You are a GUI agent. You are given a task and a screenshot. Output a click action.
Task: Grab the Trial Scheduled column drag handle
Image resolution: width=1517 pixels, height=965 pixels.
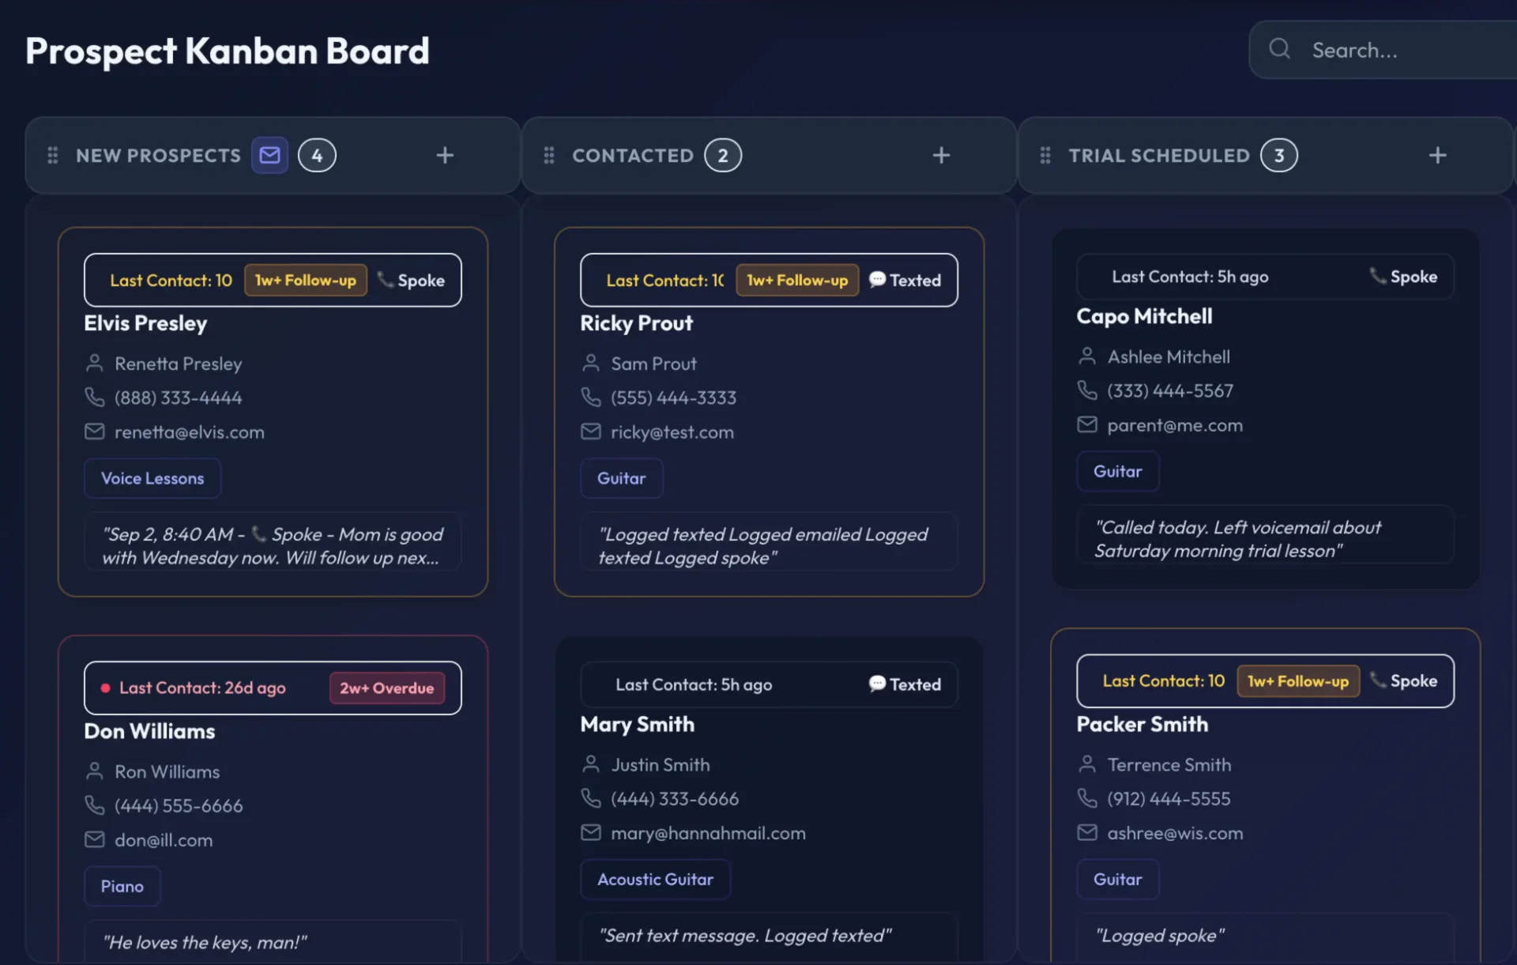1045,155
